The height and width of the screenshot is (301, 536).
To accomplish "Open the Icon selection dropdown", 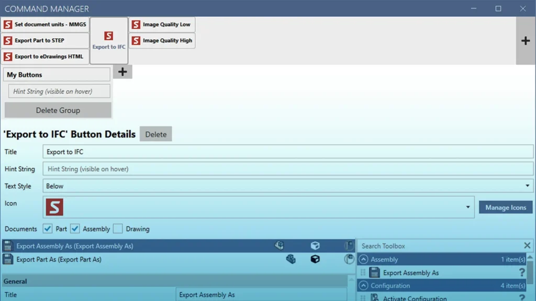I will [467, 207].
